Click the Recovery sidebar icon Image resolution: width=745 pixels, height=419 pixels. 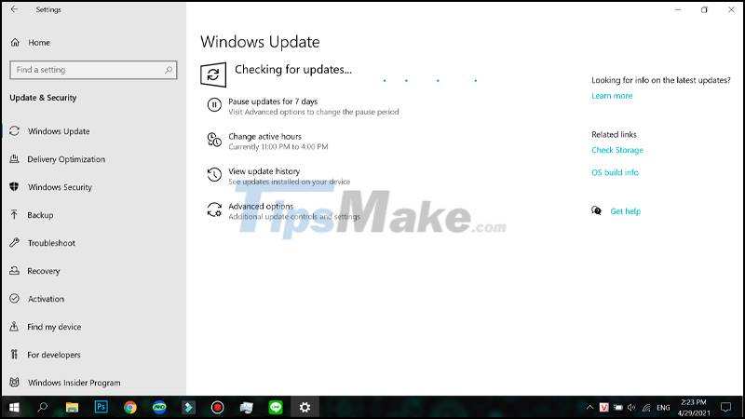pos(14,271)
